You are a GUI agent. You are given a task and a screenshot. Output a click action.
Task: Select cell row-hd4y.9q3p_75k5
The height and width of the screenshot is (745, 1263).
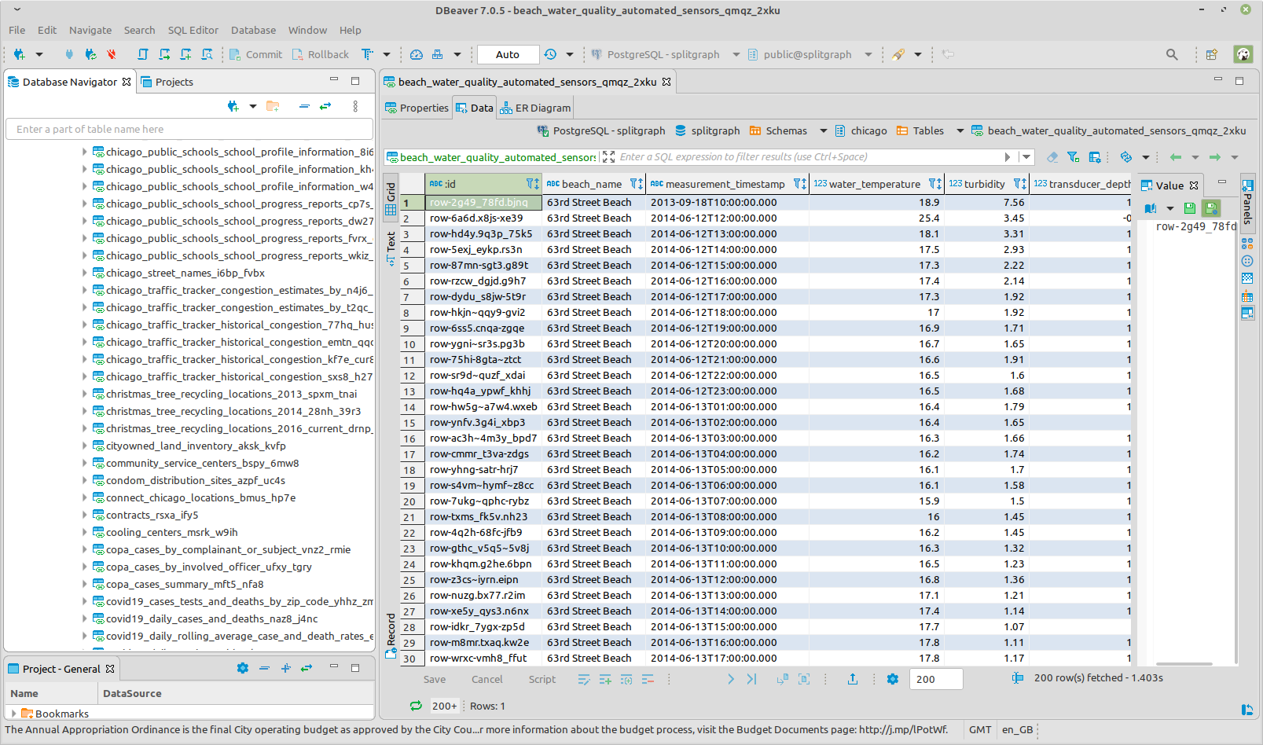coord(483,233)
